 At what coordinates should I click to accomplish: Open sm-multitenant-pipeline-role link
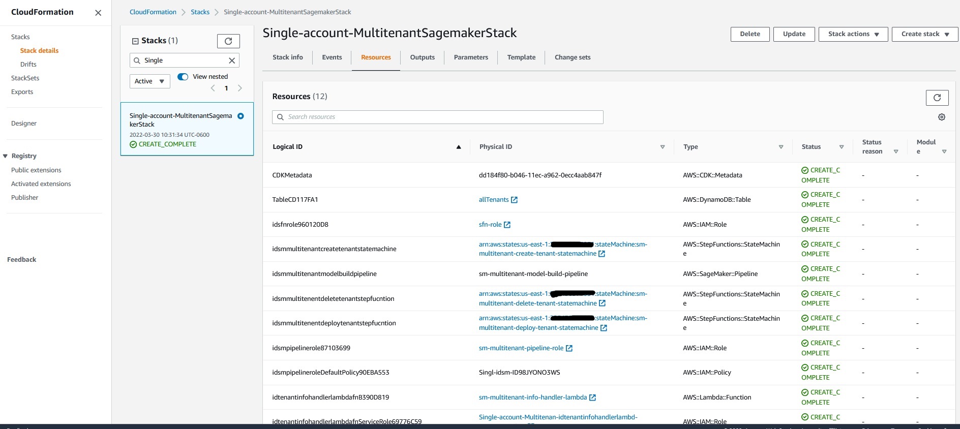click(521, 348)
